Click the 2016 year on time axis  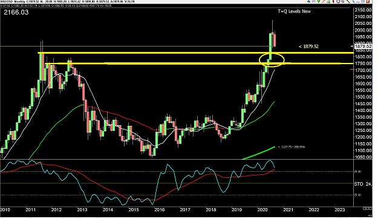click(x=159, y=210)
